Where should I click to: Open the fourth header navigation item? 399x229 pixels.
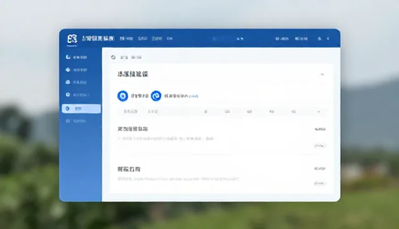170,39
